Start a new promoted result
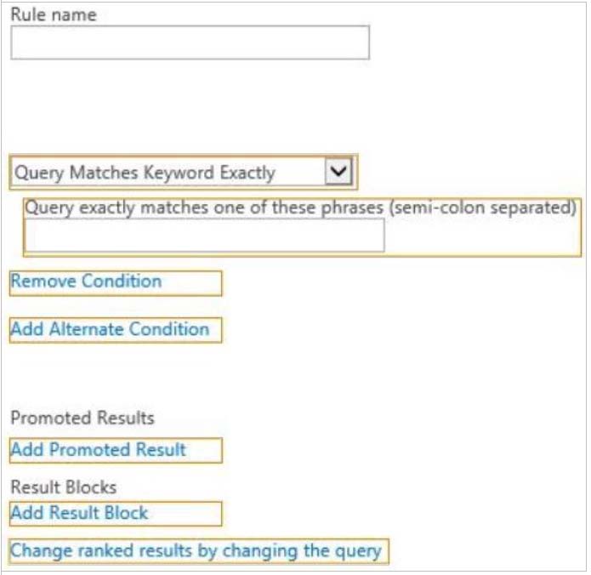 click(x=98, y=450)
